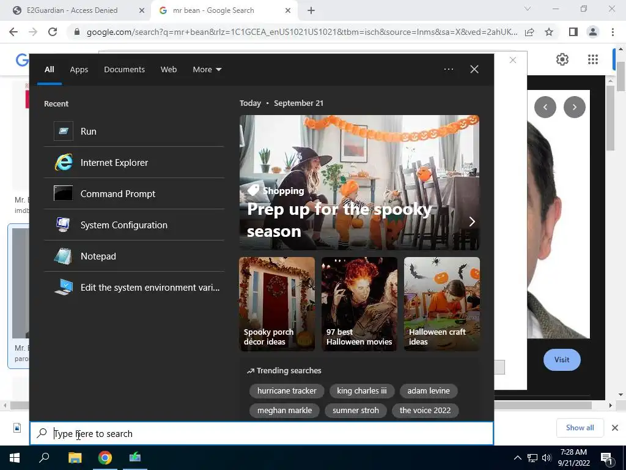Open Spooky porch décor ideas card

point(277,304)
